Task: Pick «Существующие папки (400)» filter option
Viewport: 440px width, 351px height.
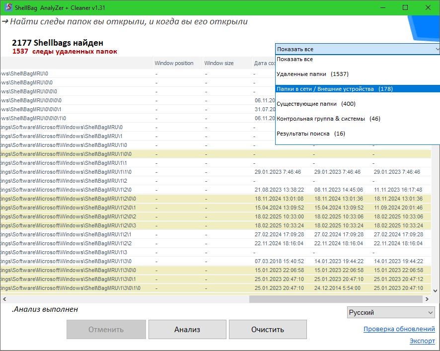Action: (x=316, y=104)
